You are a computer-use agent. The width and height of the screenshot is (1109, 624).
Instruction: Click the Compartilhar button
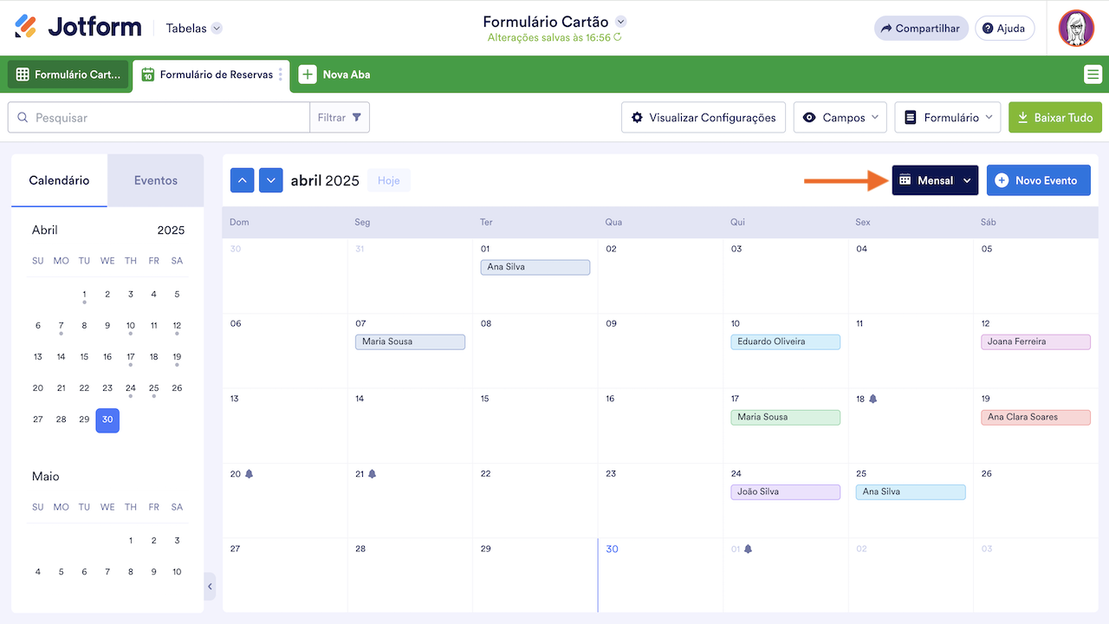pos(919,28)
